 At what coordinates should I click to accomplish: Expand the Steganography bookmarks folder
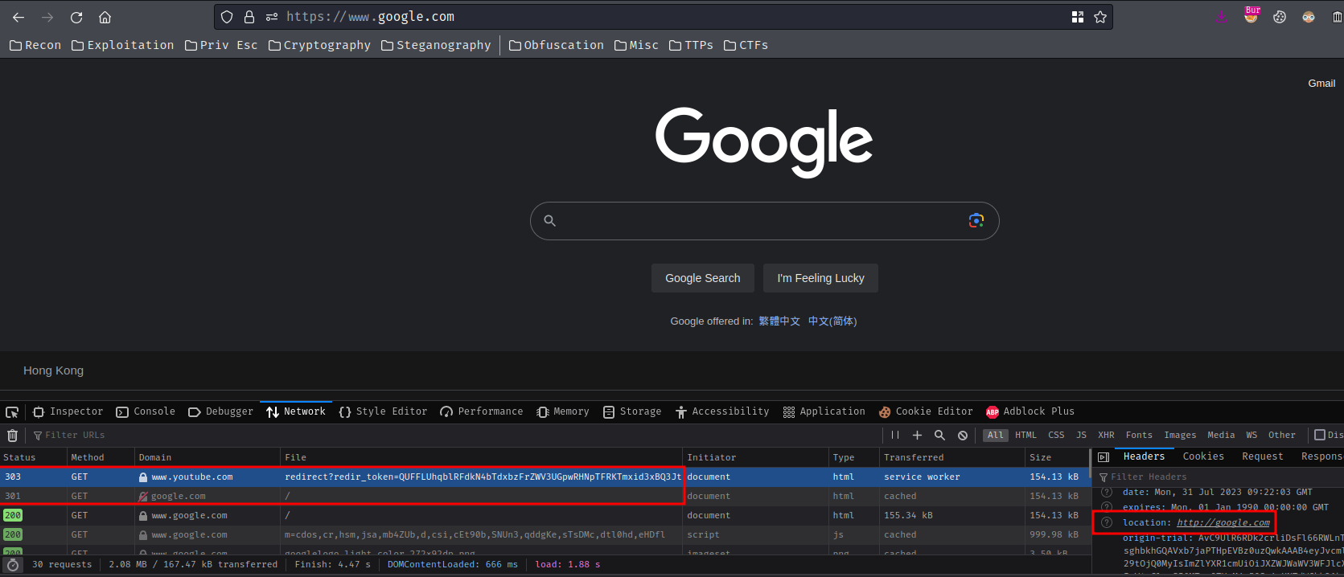click(x=436, y=46)
